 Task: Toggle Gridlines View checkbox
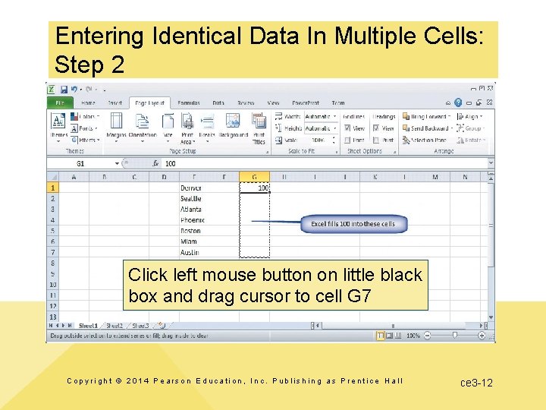[x=347, y=128]
